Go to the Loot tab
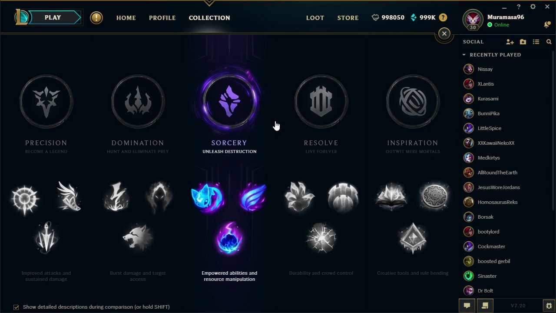Image resolution: width=556 pixels, height=313 pixels. coord(315,18)
